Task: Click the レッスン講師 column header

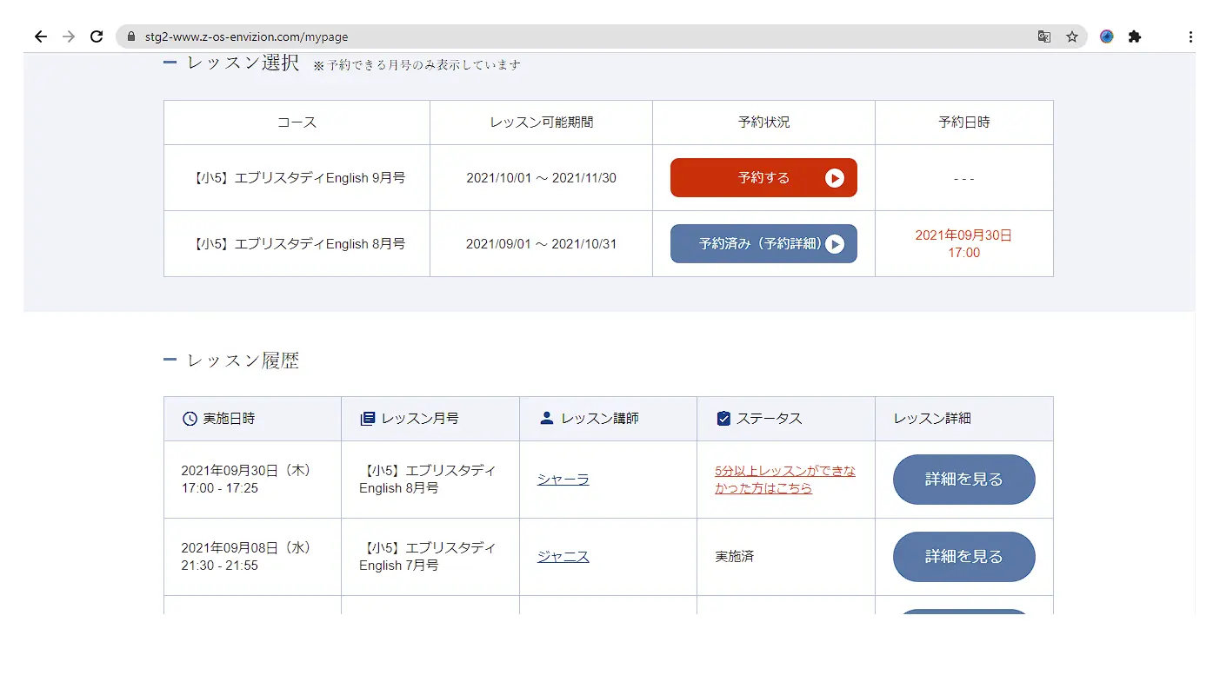Action: click(x=599, y=419)
